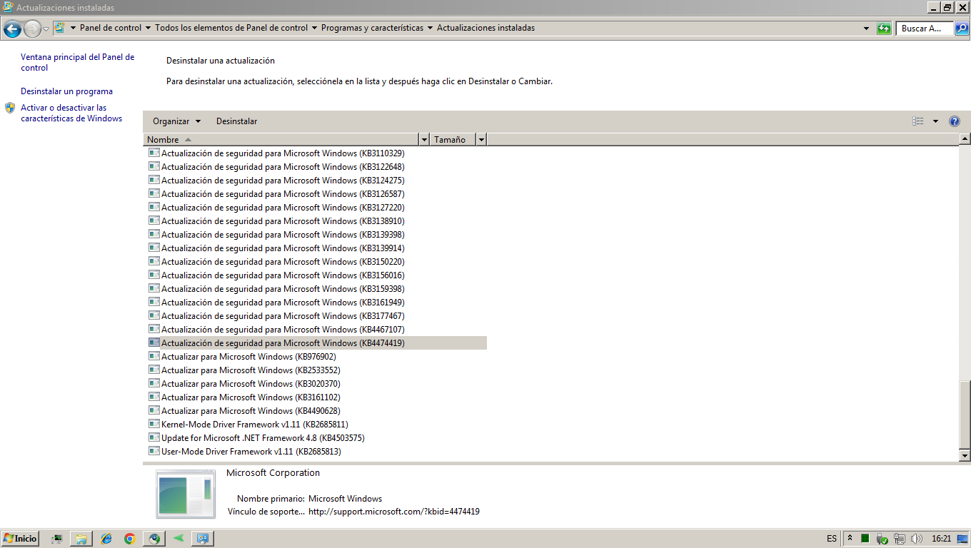Open help with the question mark icon
The height and width of the screenshot is (548, 971).
coord(955,121)
